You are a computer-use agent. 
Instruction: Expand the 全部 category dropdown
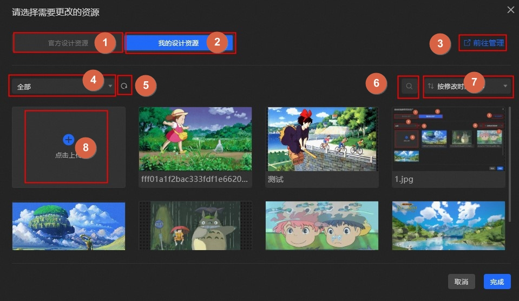pos(63,87)
